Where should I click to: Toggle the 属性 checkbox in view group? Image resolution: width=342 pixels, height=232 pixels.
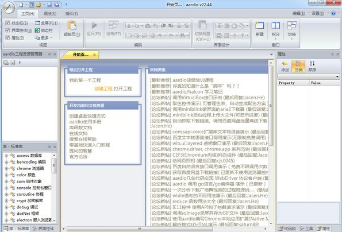[x=7, y=37]
